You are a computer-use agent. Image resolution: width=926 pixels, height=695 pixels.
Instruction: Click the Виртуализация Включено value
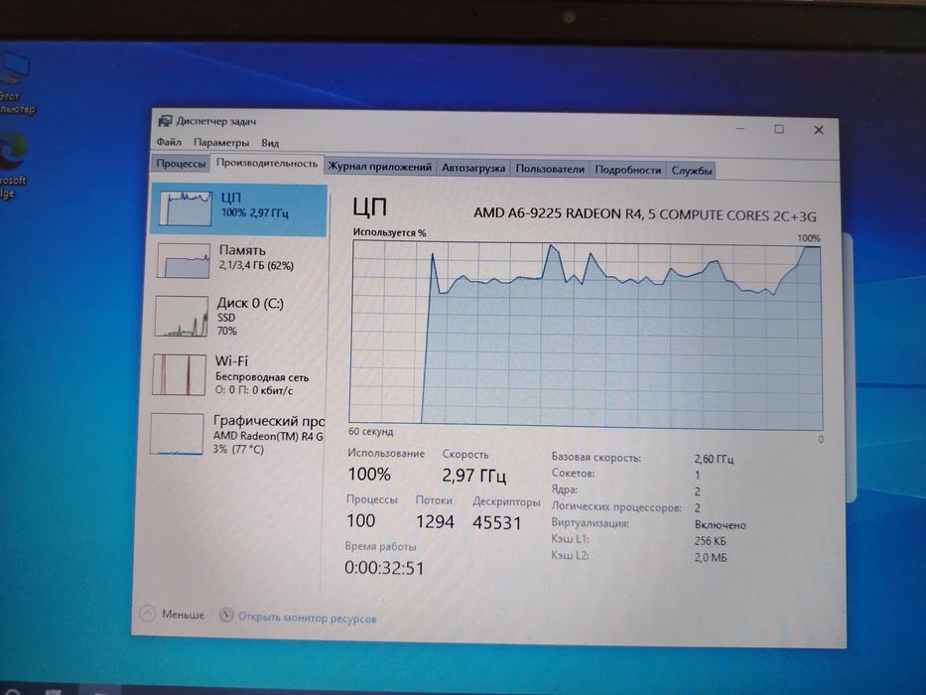click(x=720, y=525)
